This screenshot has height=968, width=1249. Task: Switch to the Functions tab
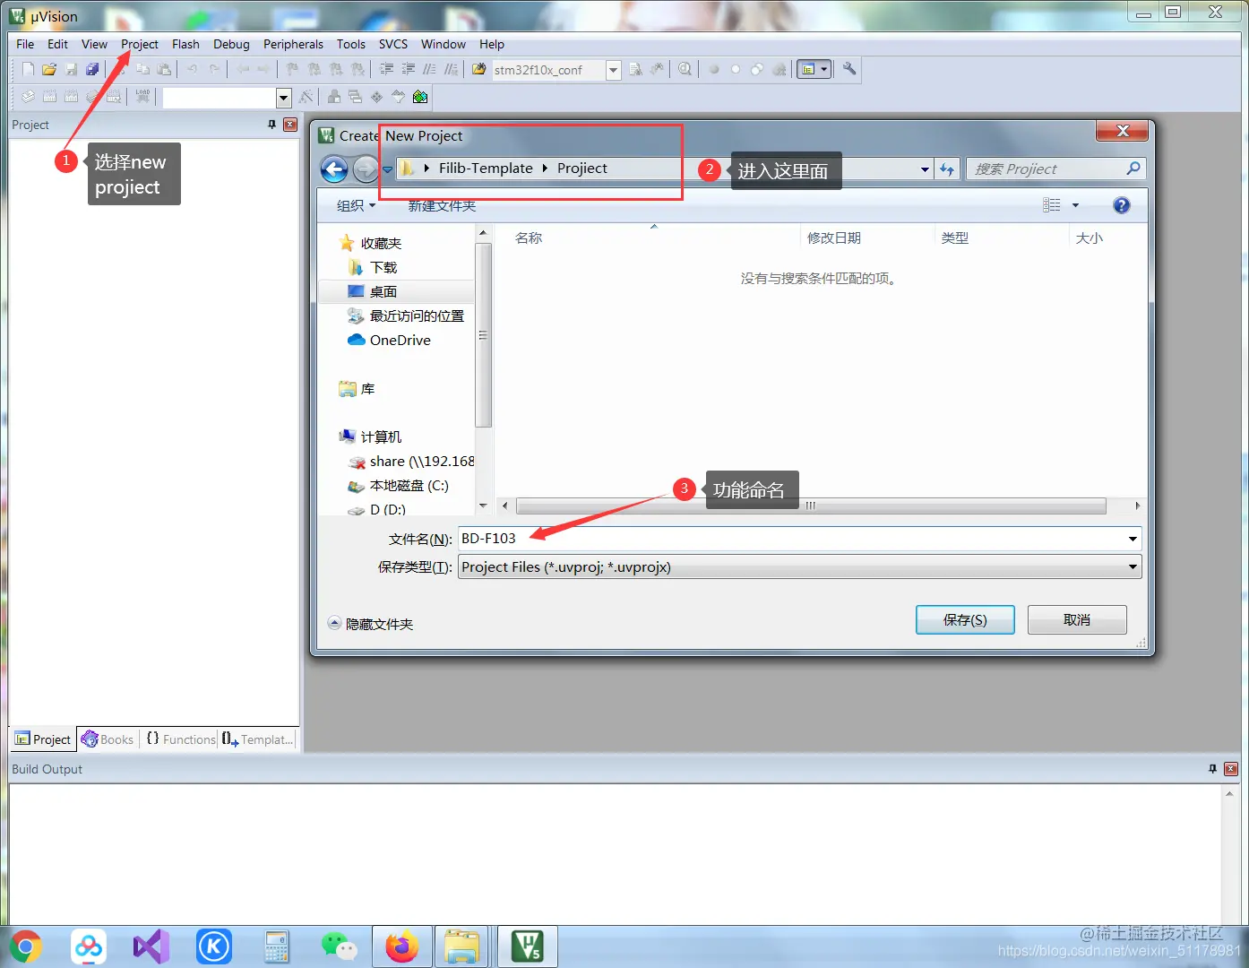pos(180,739)
